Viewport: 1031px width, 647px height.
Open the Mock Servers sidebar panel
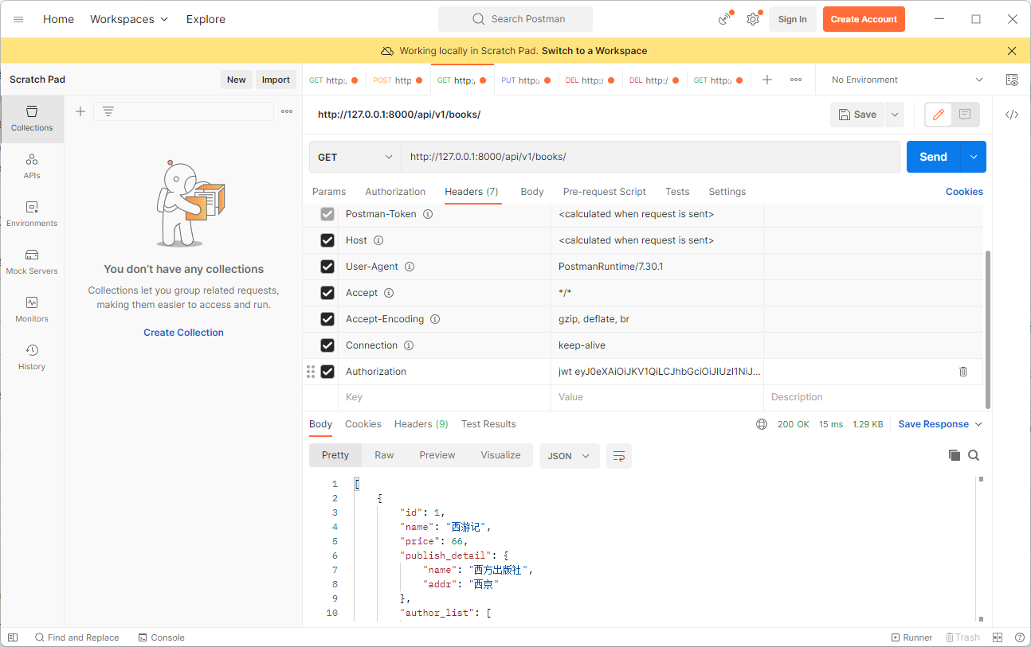(32, 262)
